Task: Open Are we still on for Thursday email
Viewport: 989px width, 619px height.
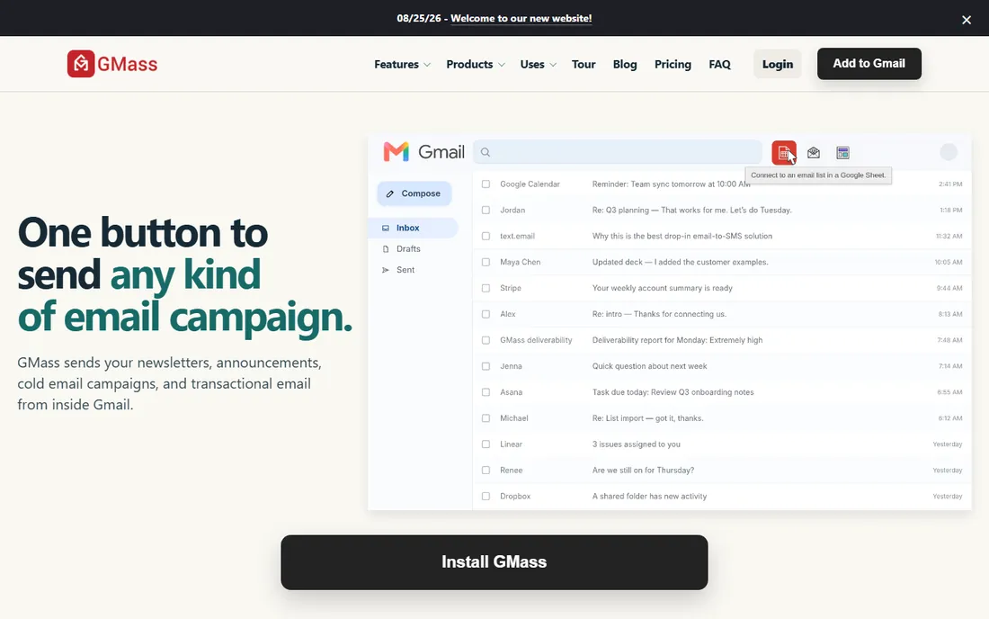Action: tap(643, 470)
